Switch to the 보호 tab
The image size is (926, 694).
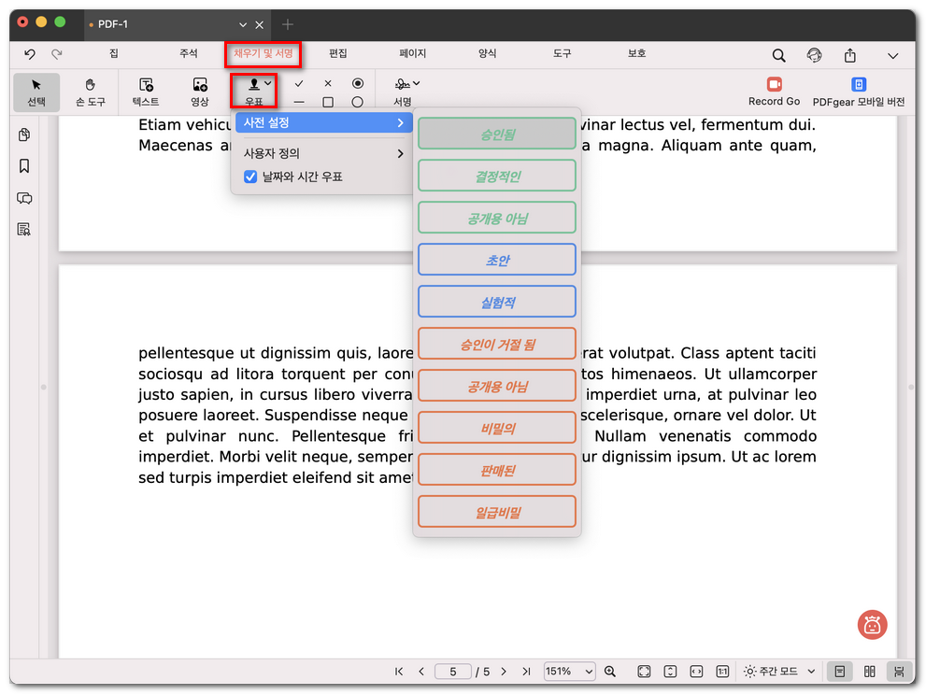636,54
